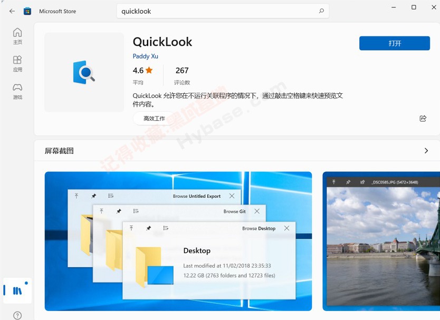Open the help question mark icon
The height and width of the screenshot is (320, 440).
(x=17, y=315)
